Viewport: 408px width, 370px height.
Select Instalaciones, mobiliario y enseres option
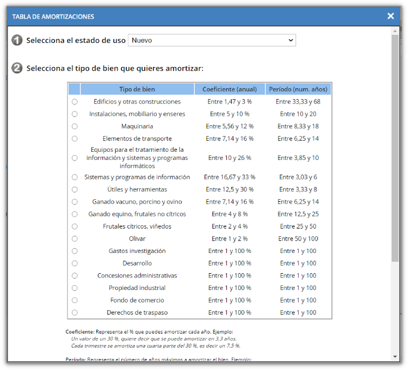[75, 114]
